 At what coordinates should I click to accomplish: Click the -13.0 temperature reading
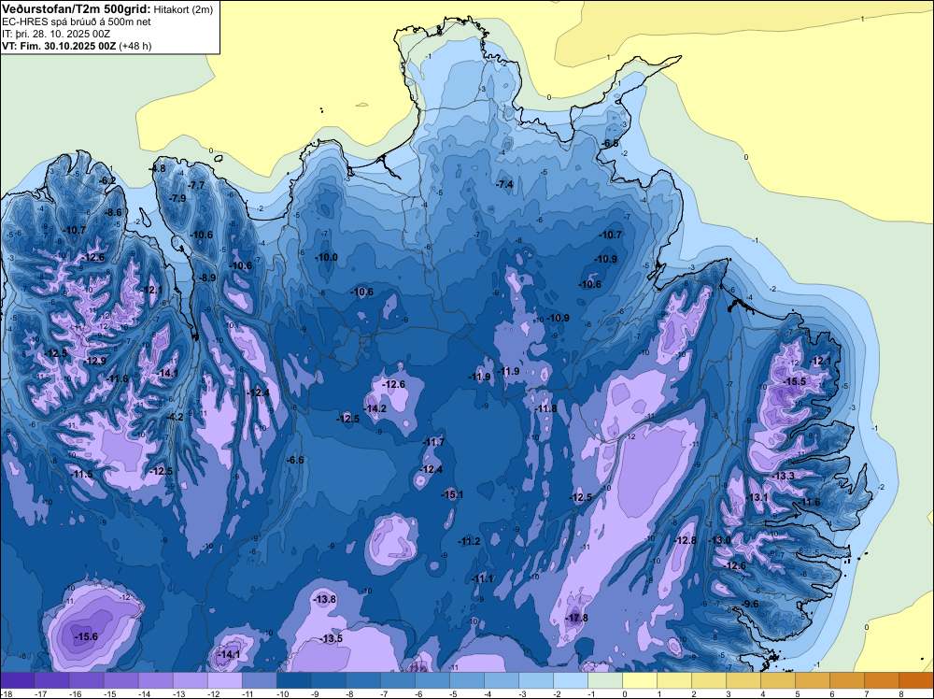click(x=719, y=540)
